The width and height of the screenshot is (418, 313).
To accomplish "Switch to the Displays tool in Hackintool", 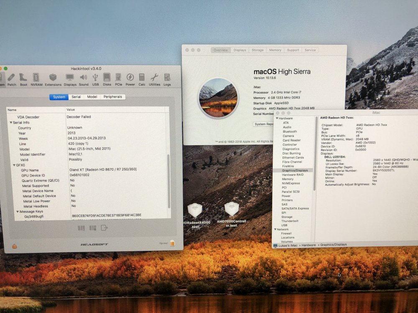I will click(x=70, y=80).
